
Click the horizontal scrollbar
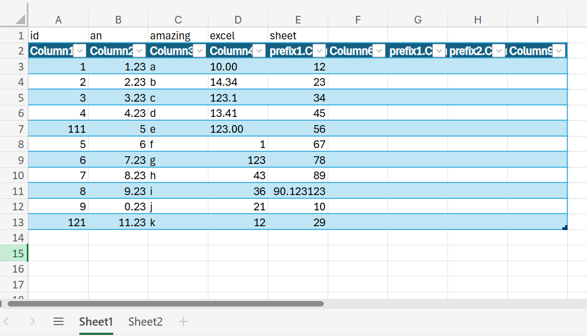point(164,304)
